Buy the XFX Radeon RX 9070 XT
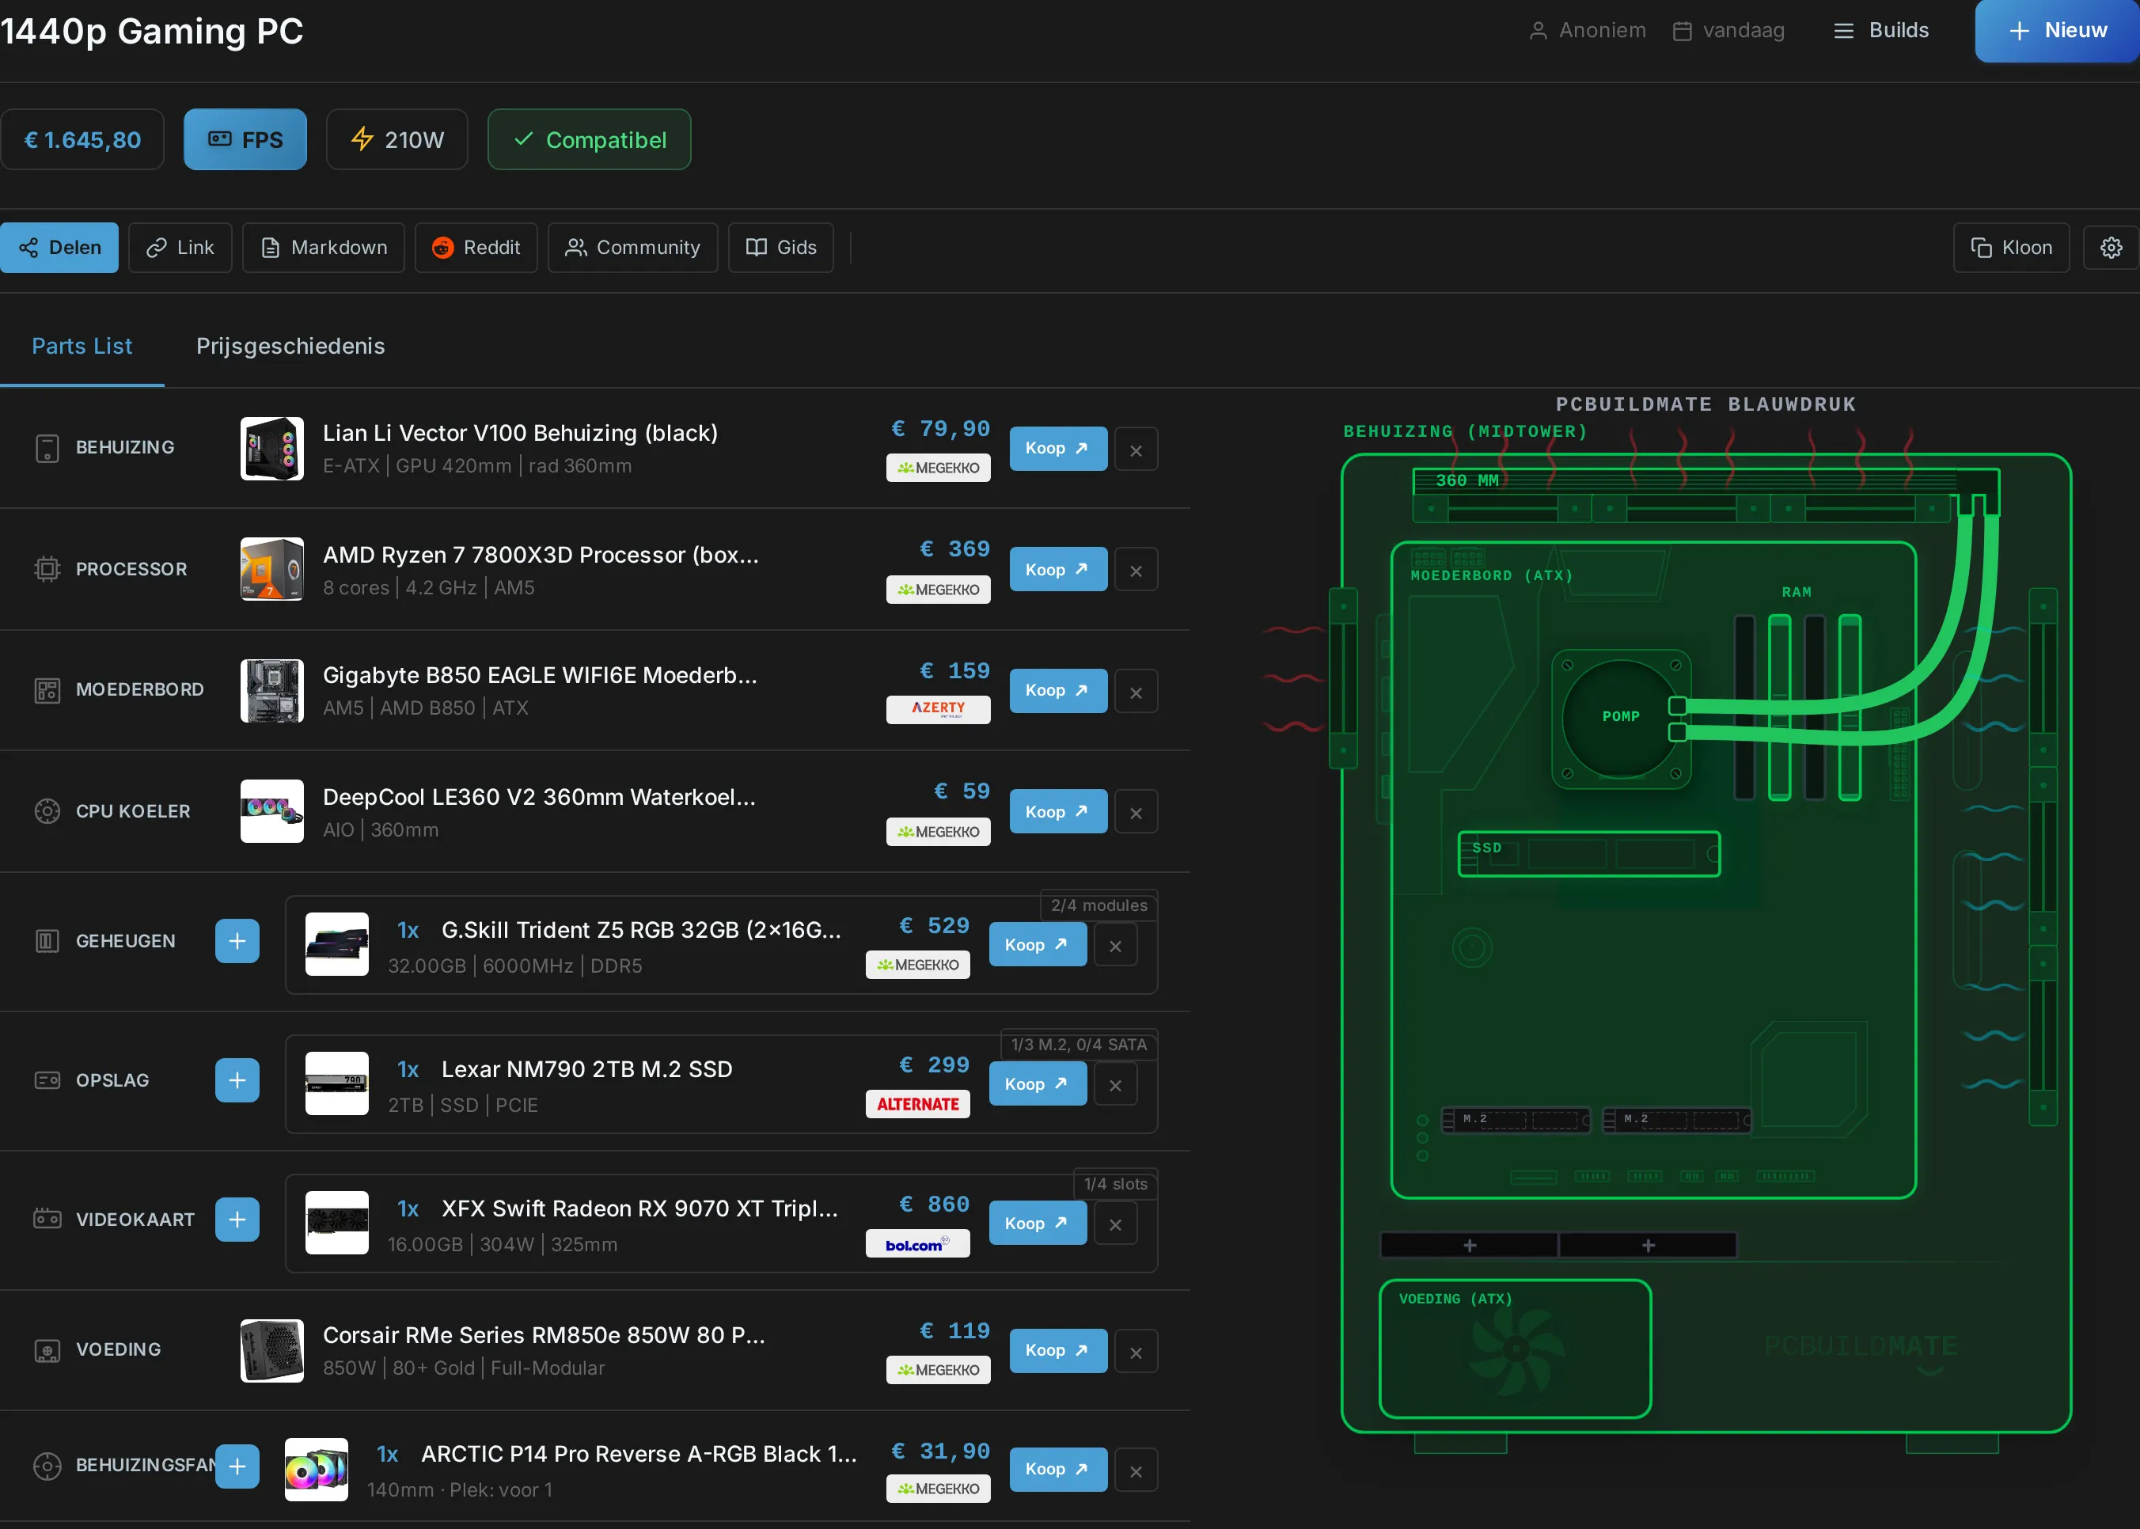Viewport: 2140px width, 1529px height. coord(1038,1223)
